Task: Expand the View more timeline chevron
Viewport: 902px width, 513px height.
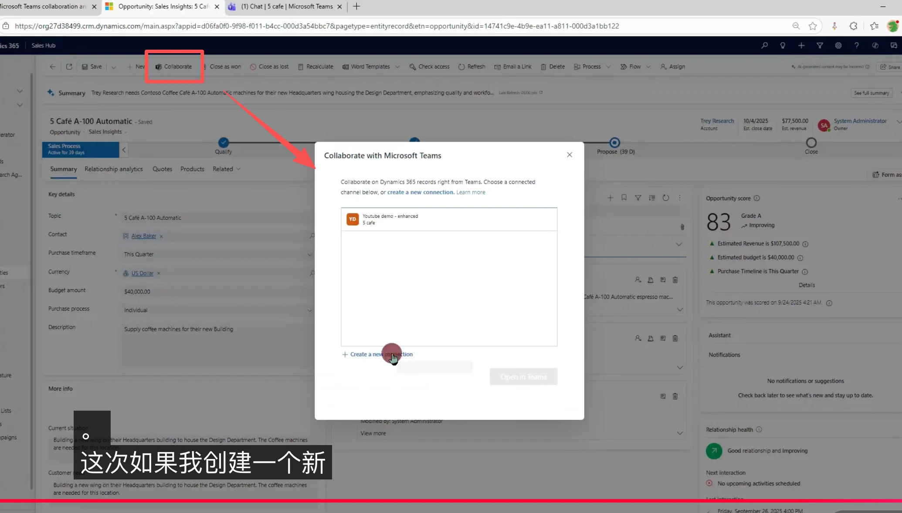Action: pyautogui.click(x=680, y=433)
